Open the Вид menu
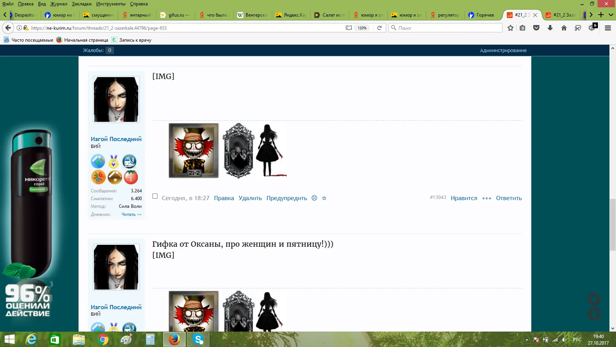 click(x=42, y=4)
